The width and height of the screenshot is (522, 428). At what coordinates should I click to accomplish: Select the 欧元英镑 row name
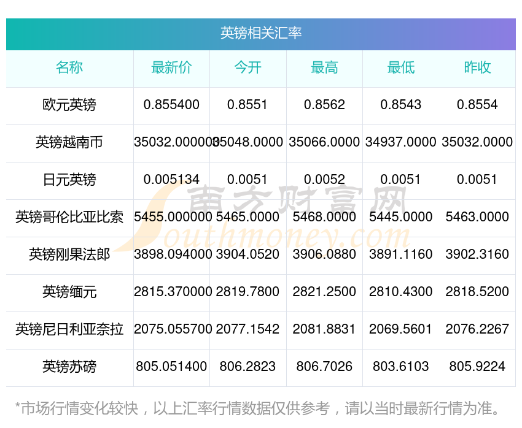coord(69,105)
